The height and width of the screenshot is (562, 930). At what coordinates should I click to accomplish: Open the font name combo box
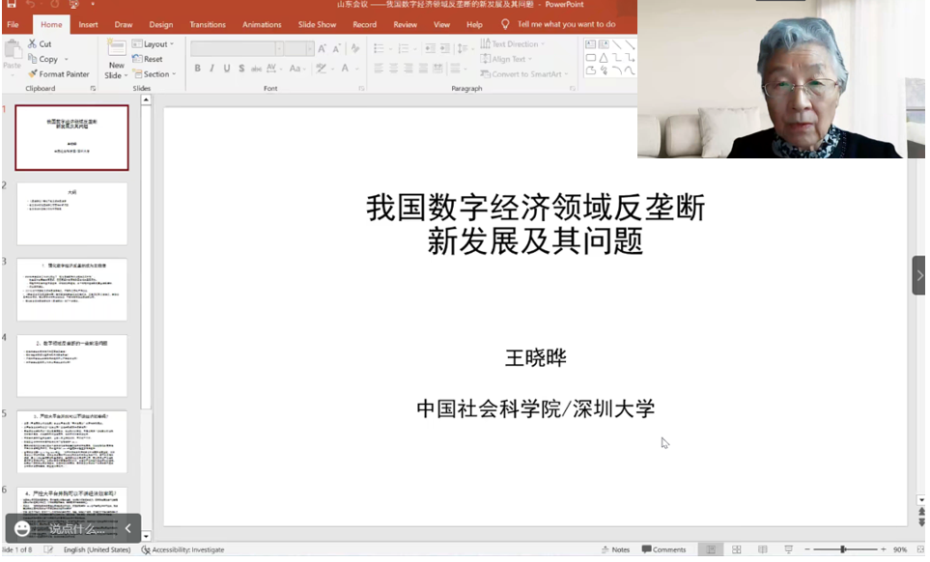[x=237, y=48]
